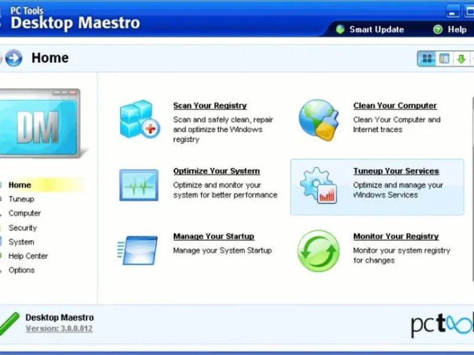This screenshot has height=355, width=474.
Task: Click the Home page heading
Action: point(50,57)
